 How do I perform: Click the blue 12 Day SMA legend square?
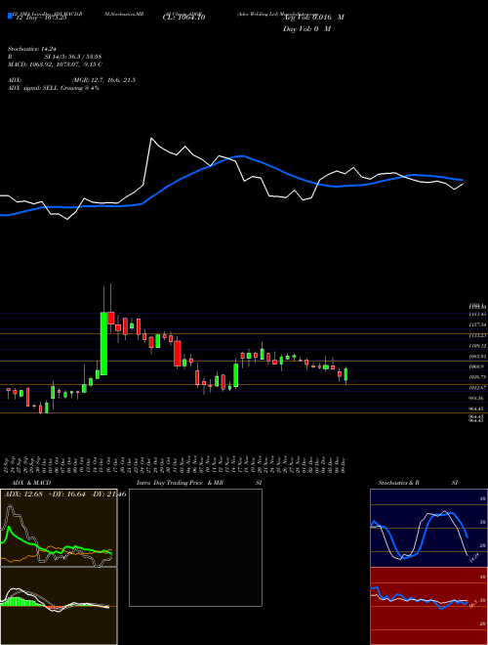[x=10, y=17]
